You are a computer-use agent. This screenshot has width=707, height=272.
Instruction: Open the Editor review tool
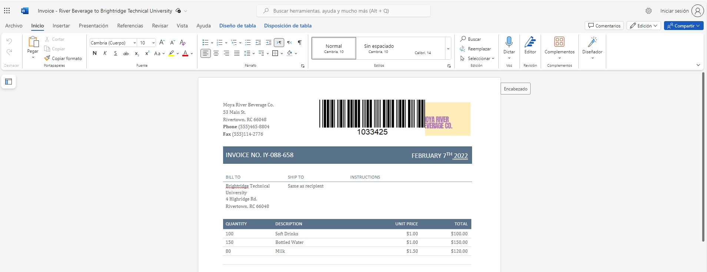(530, 42)
